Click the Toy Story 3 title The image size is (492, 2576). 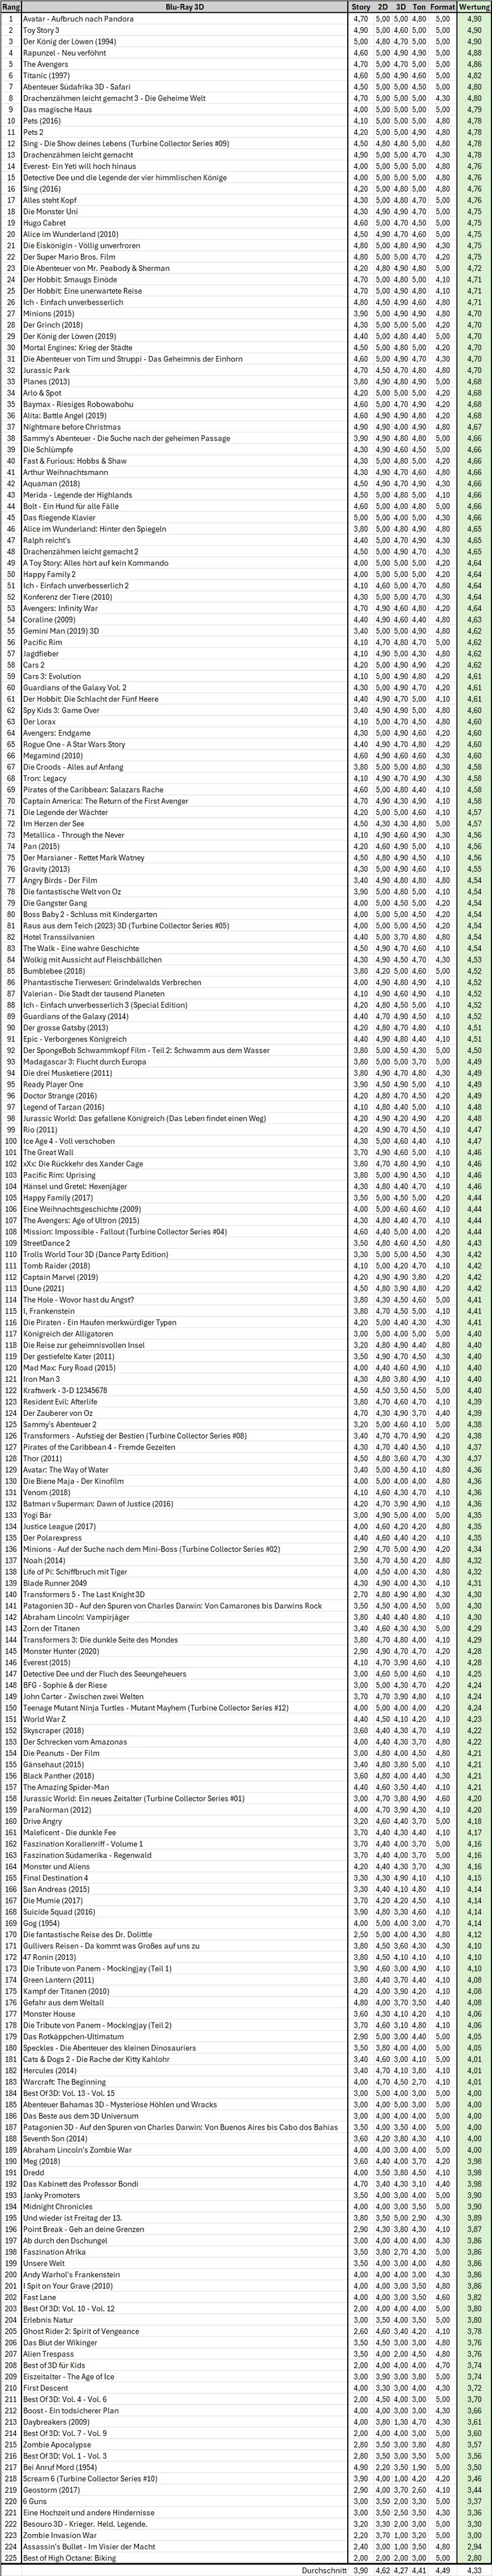click(42, 30)
